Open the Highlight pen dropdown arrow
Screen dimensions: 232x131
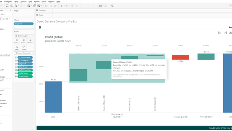coord(64,6)
